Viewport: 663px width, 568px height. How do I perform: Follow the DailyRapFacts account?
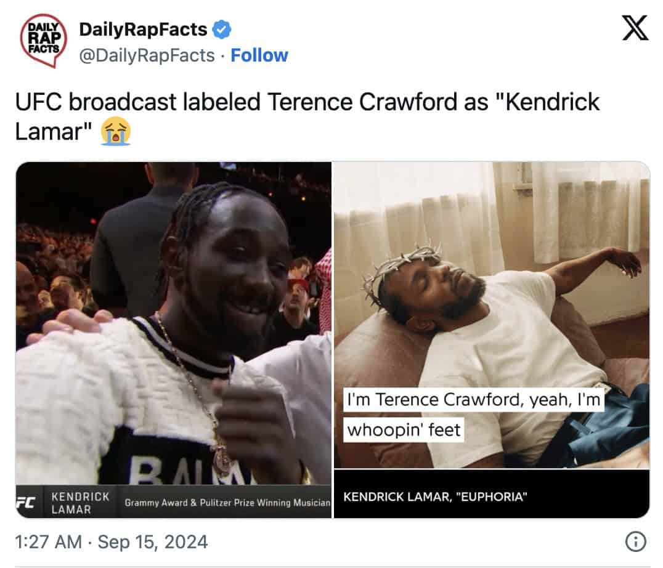point(259,55)
